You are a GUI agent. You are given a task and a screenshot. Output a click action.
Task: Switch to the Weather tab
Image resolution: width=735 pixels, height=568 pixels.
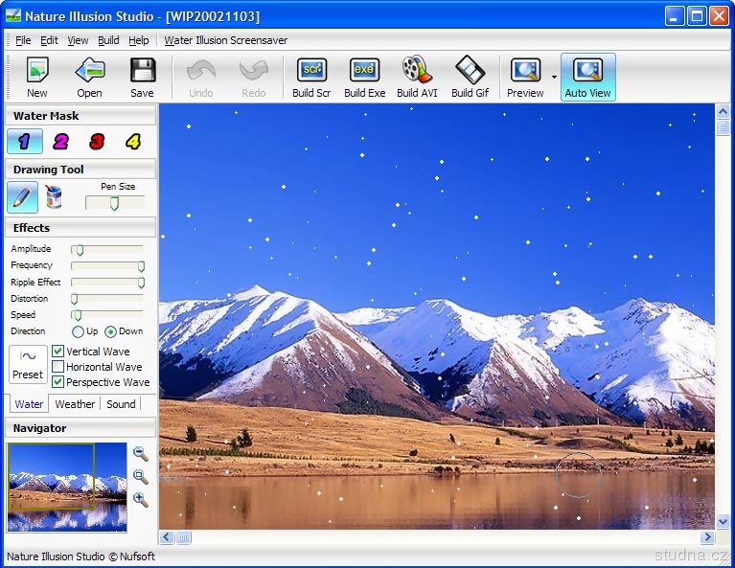click(75, 404)
